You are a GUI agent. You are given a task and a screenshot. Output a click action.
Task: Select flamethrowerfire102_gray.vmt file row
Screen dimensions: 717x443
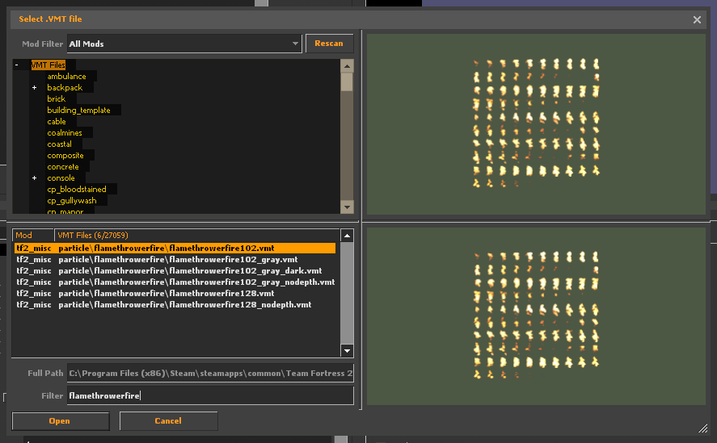point(175,259)
